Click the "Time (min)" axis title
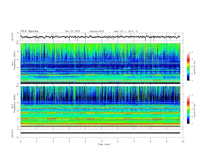206x159 pixels. point(104,144)
